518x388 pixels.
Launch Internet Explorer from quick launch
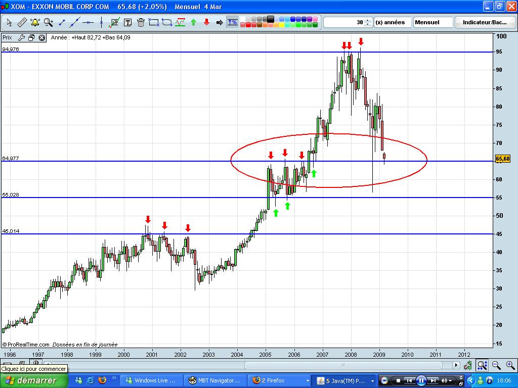tap(90, 380)
